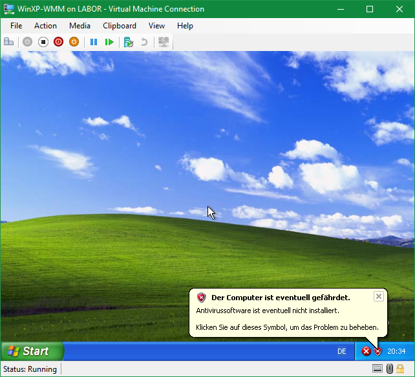Viewport: 415px width, 377px height.
Task: Click the padlock icon in status bar
Action: coord(401,369)
